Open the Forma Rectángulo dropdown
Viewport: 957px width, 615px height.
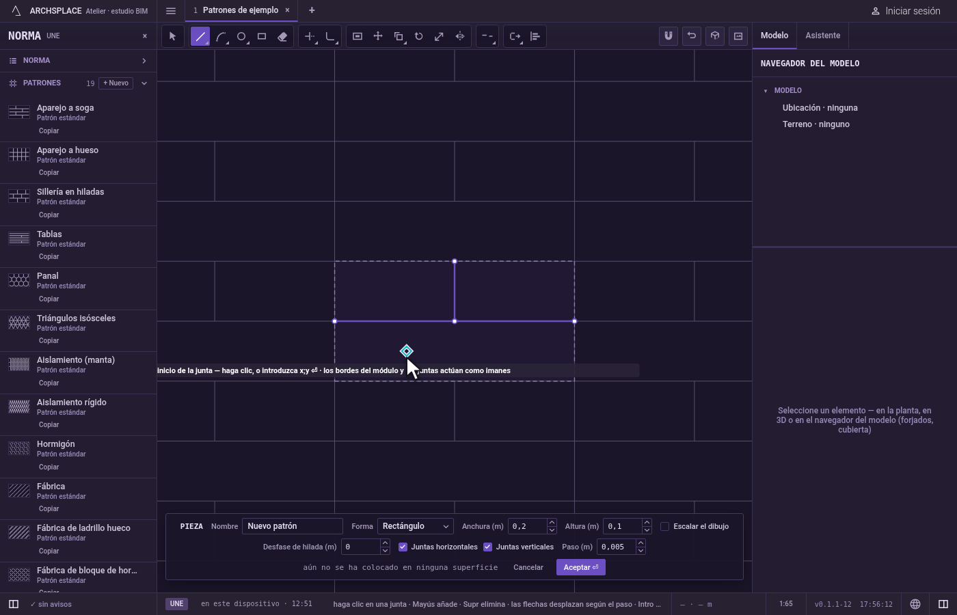click(x=415, y=526)
